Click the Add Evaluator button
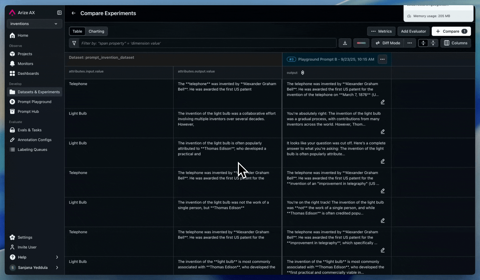This screenshot has width=480, height=280. (x=413, y=31)
